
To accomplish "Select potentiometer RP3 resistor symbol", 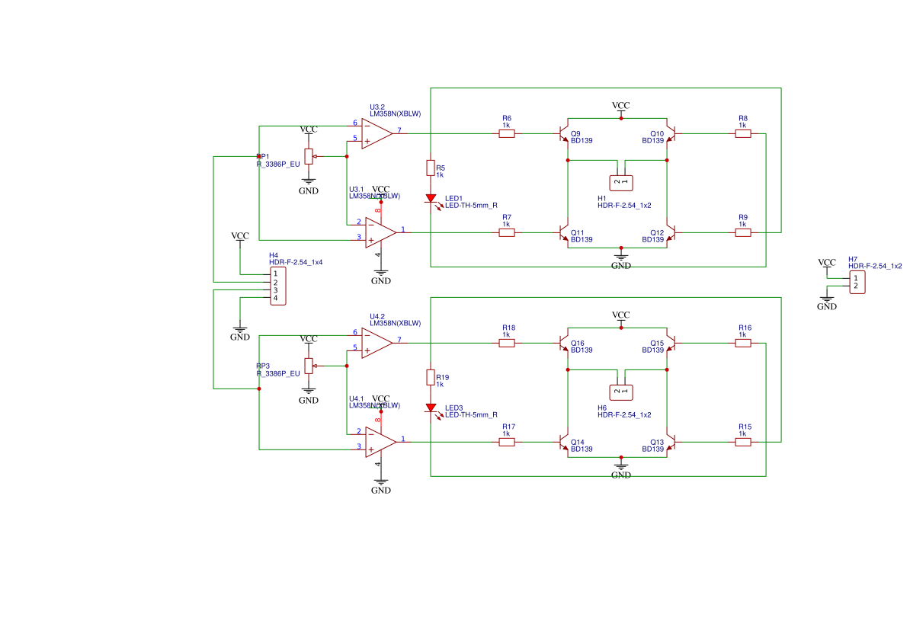I will 309,366.
